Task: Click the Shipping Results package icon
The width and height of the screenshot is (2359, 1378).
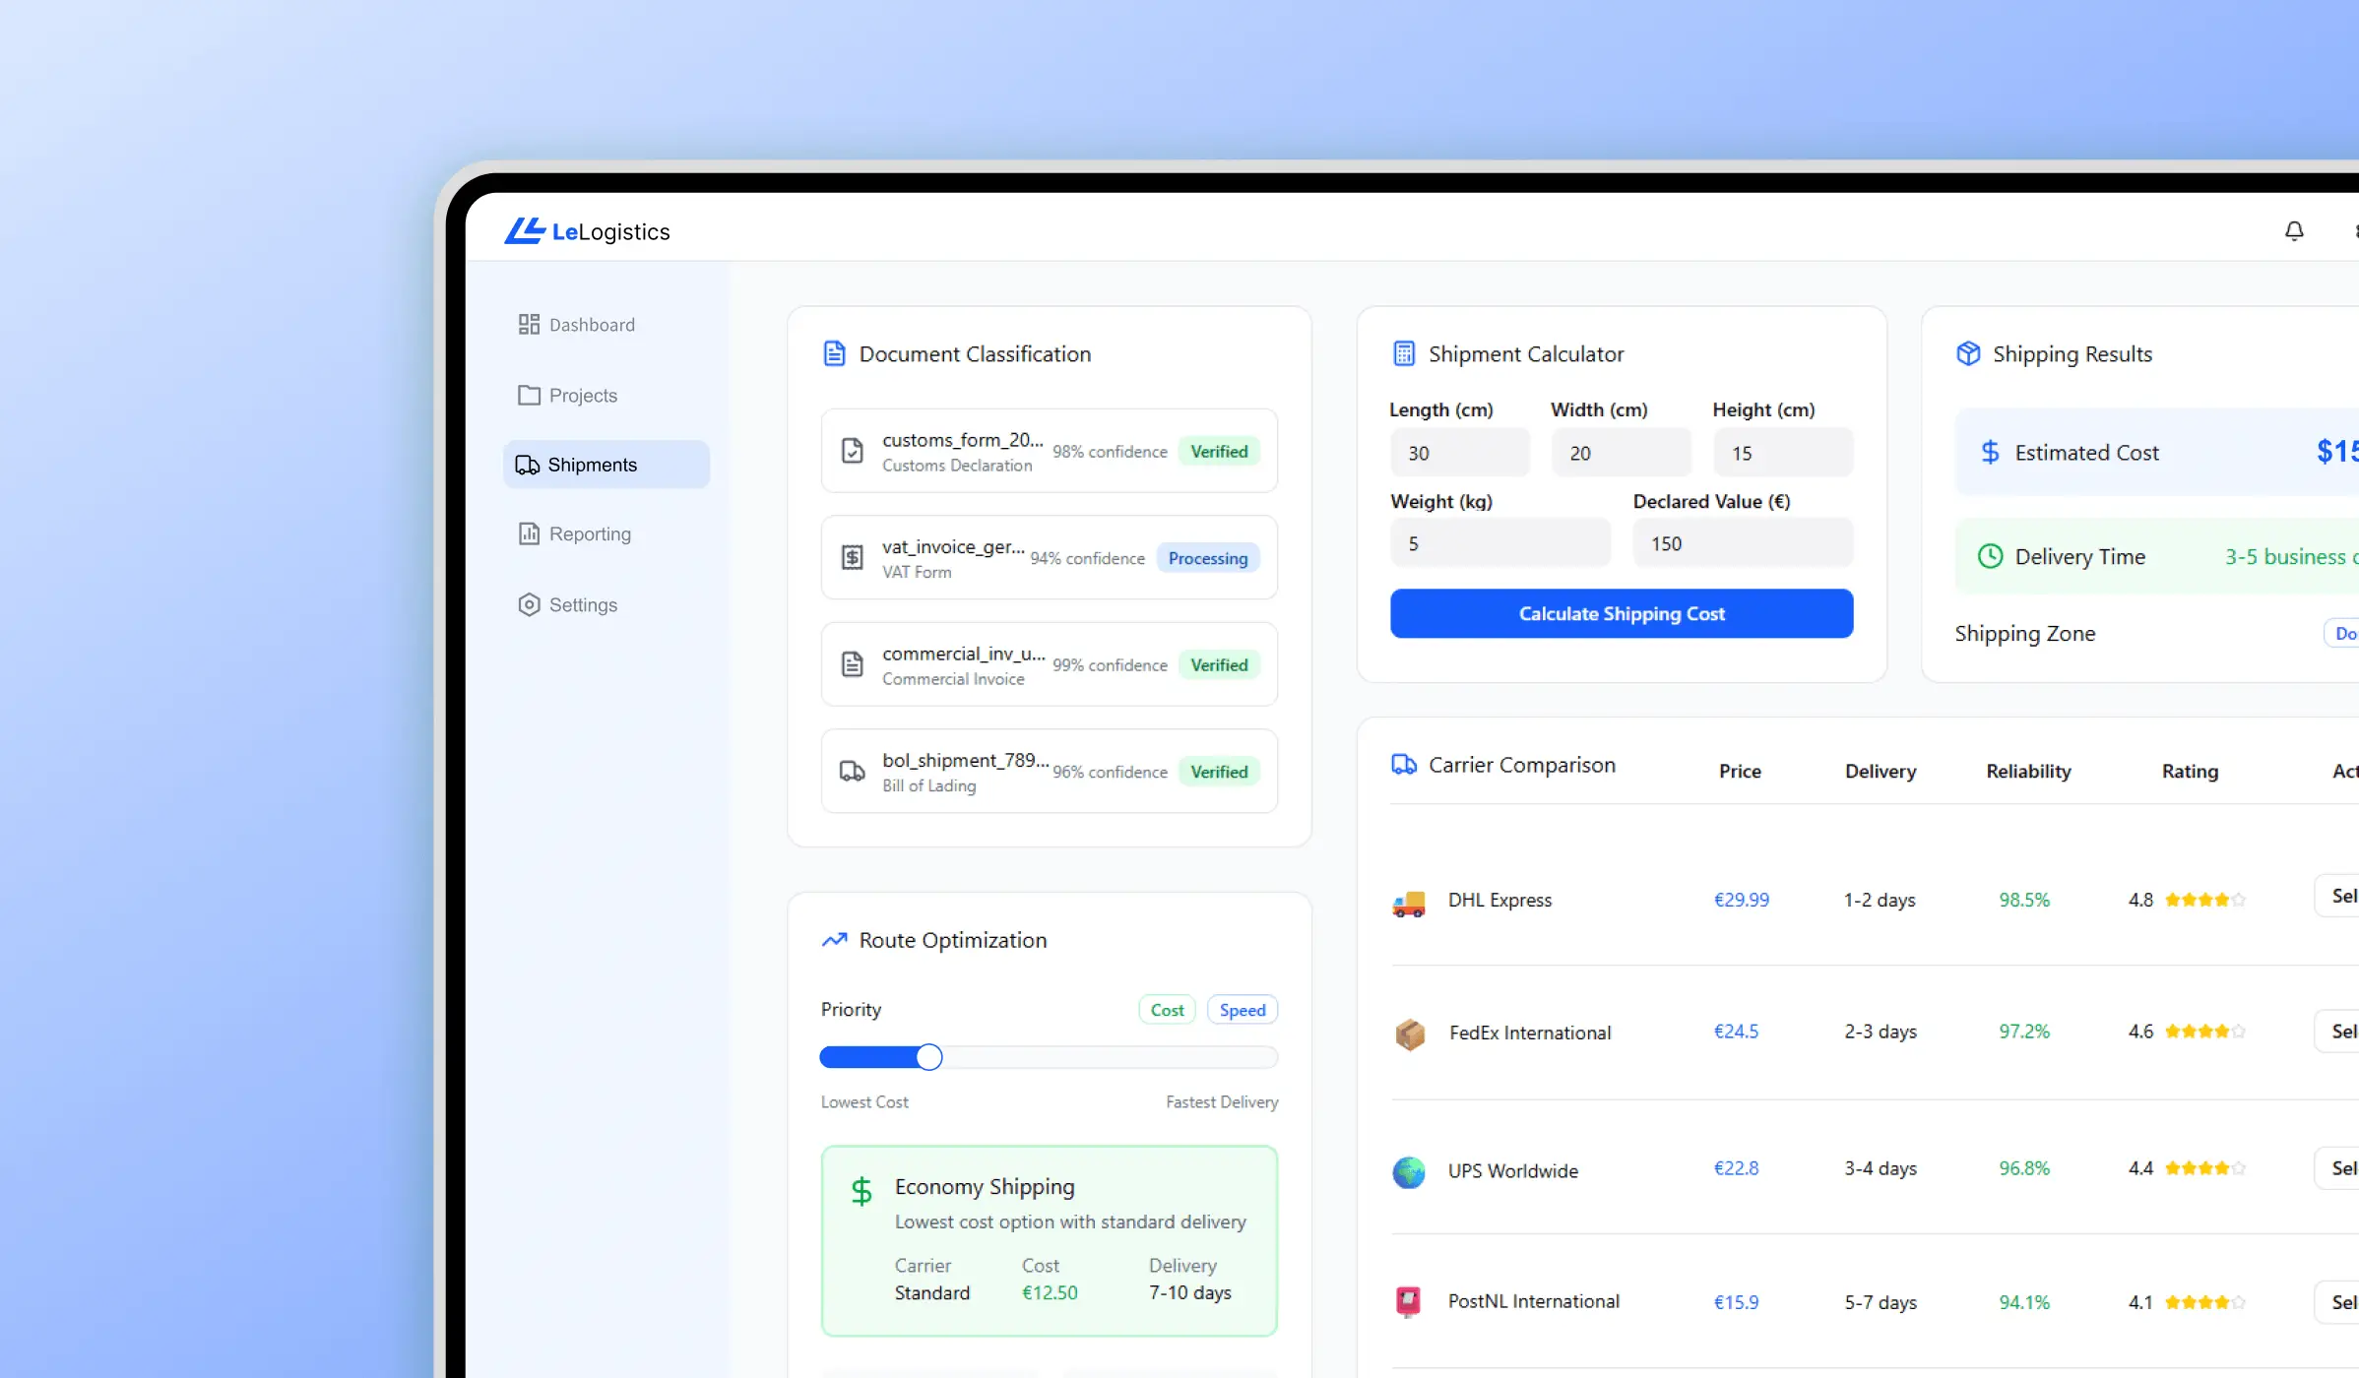Action: (1968, 352)
